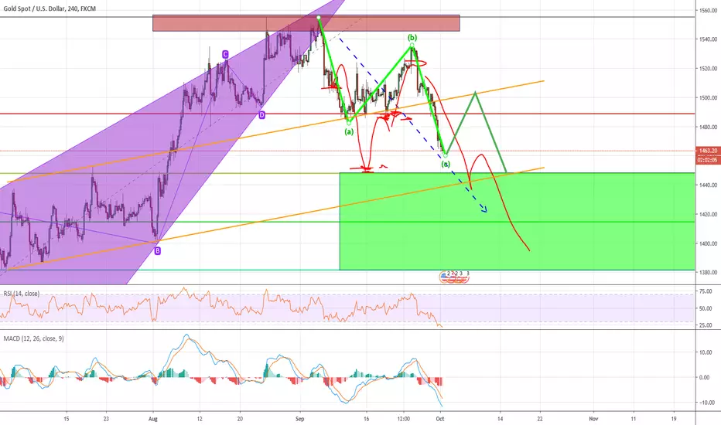Select the purple point marker labeled D
The height and width of the screenshot is (425, 721).
[261, 115]
